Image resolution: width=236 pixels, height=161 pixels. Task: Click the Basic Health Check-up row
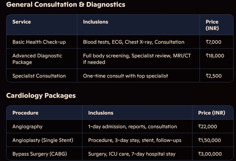tap(120, 42)
